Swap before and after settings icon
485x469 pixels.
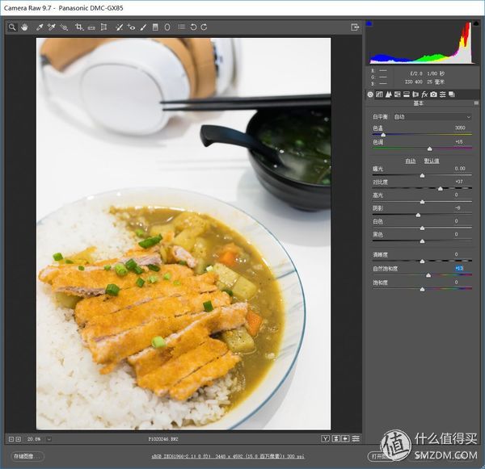(x=336, y=438)
